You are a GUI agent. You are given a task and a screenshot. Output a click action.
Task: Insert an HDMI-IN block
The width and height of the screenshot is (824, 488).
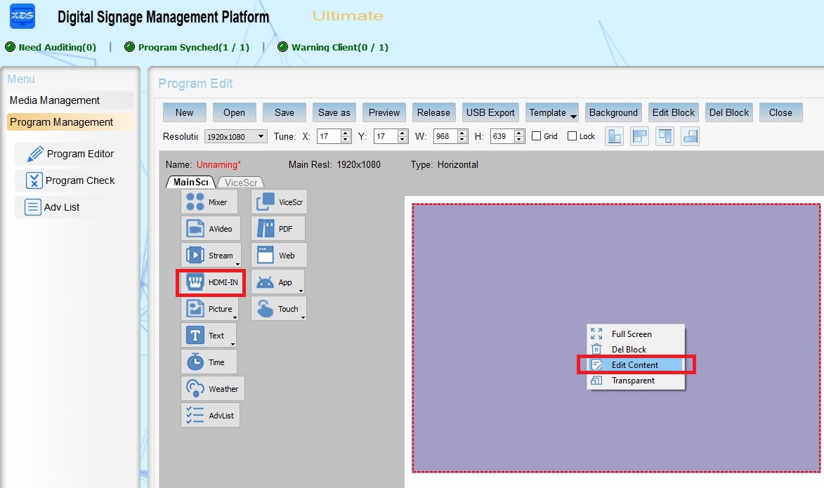pos(211,282)
